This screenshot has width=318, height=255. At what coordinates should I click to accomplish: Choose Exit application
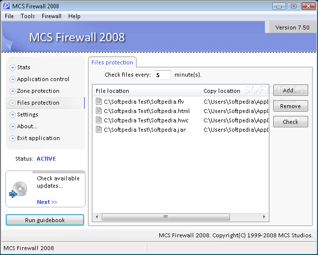click(x=38, y=138)
